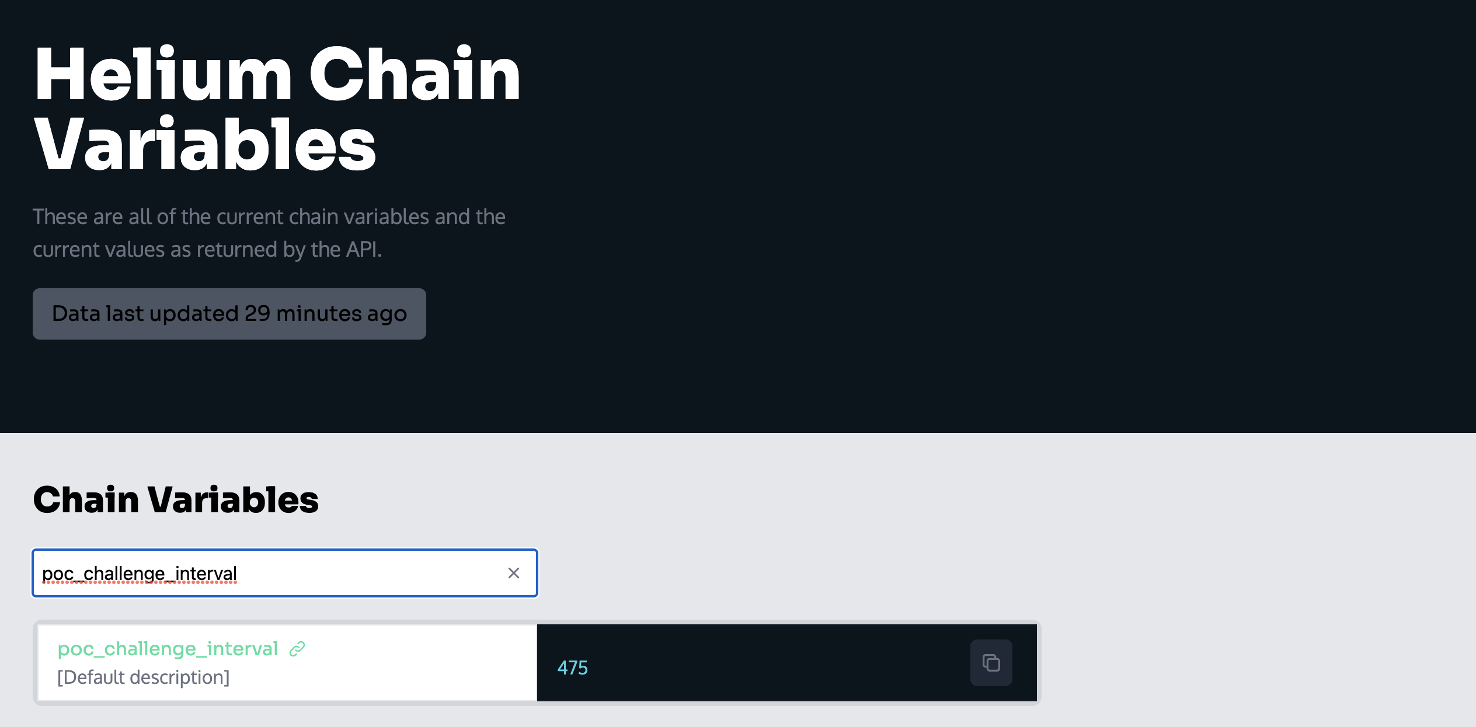1476x727 pixels.
Task: Click the "[Default description]" text
Action: [144, 677]
